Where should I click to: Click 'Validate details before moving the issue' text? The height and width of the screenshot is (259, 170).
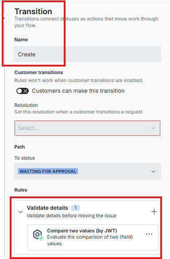click(x=72, y=216)
